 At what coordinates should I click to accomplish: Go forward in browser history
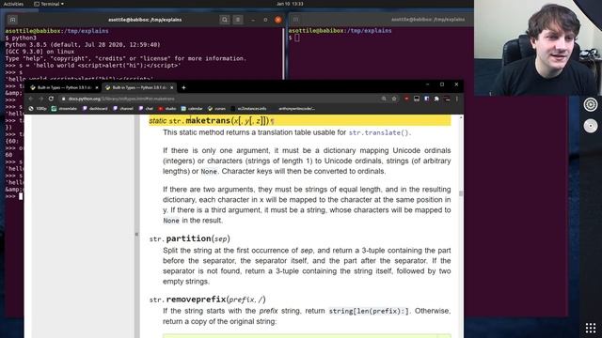click(40, 99)
